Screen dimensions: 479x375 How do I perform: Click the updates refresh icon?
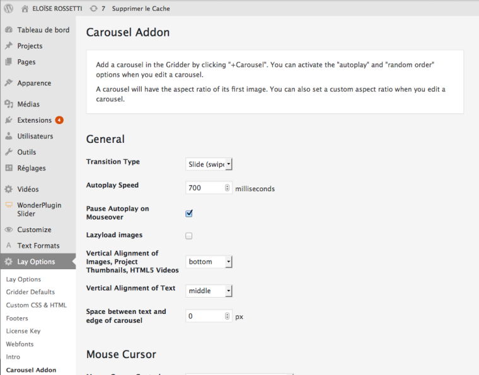coord(94,9)
